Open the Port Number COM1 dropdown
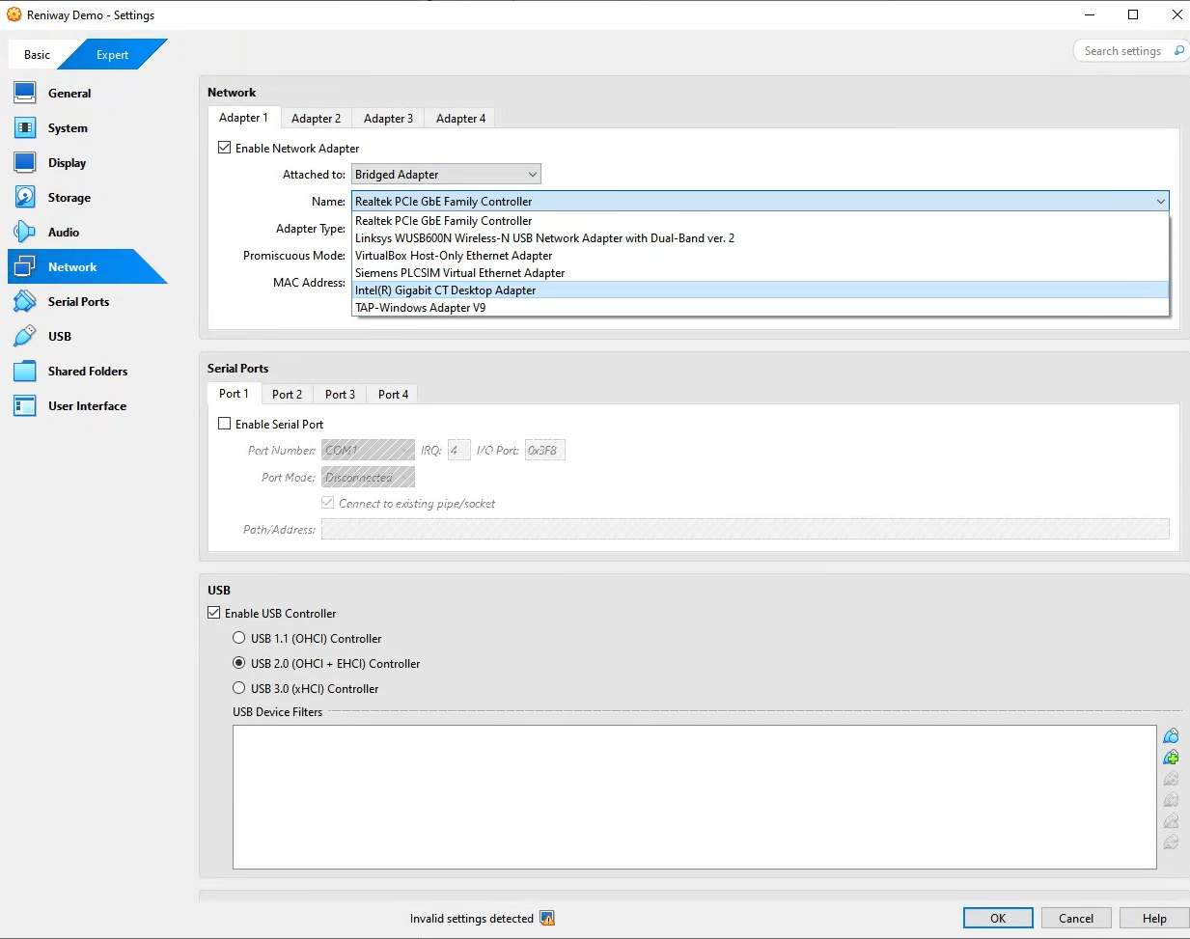Image resolution: width=1190 pixels, height=939 pixels. coord(368,451)
